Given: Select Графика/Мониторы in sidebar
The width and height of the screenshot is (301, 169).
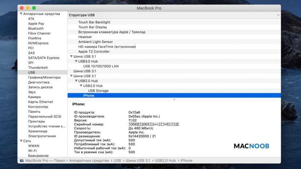Looking at the screenshot, I should coord(44,77).
